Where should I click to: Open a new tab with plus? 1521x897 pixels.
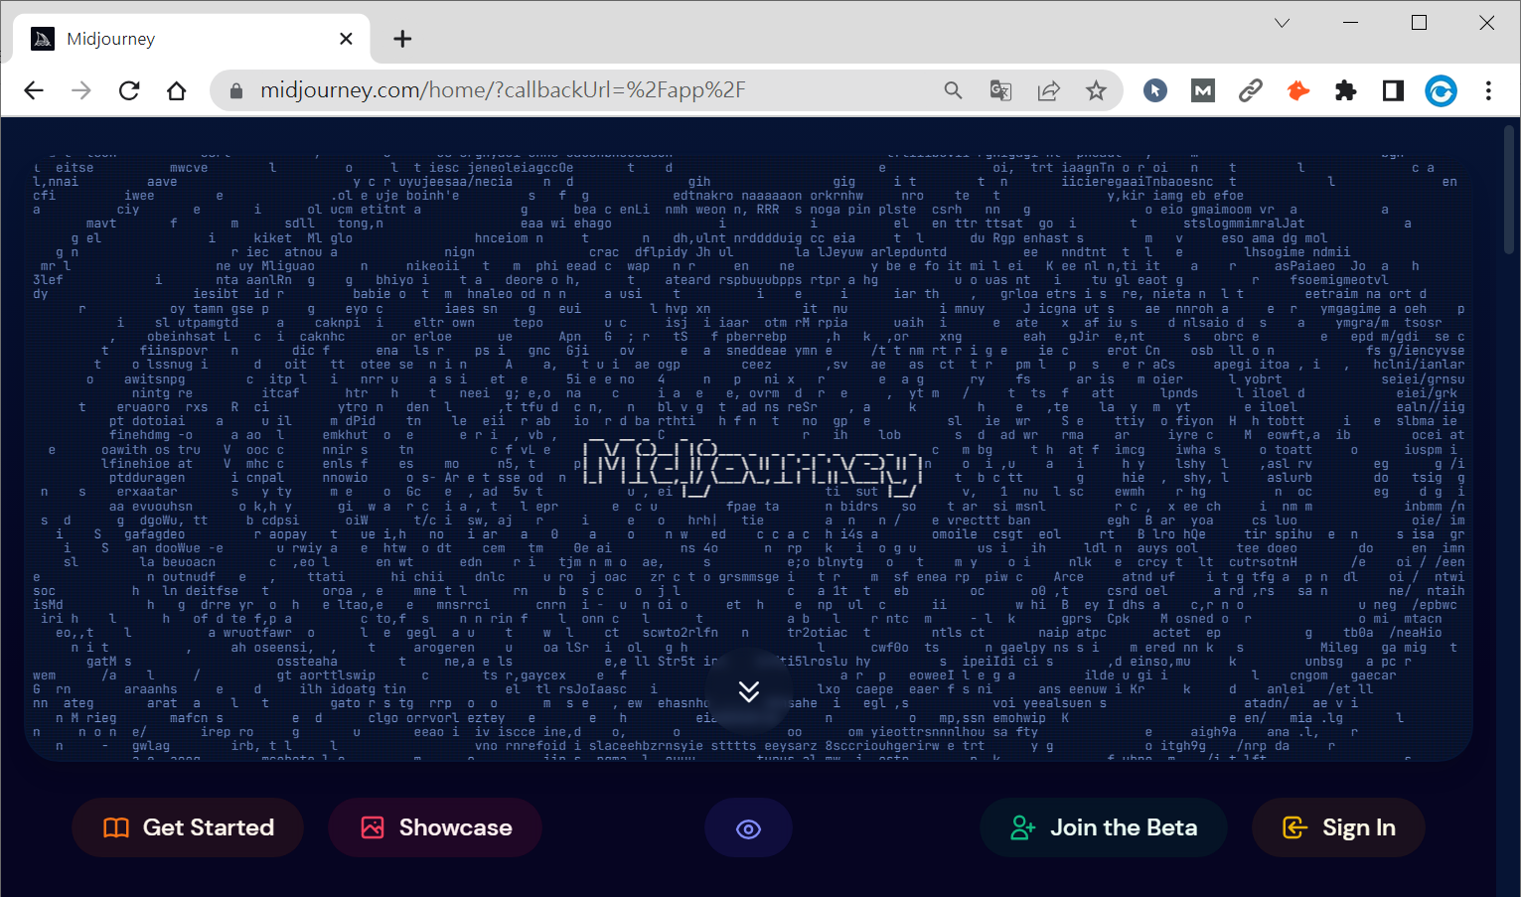click(x=402, y=39)
